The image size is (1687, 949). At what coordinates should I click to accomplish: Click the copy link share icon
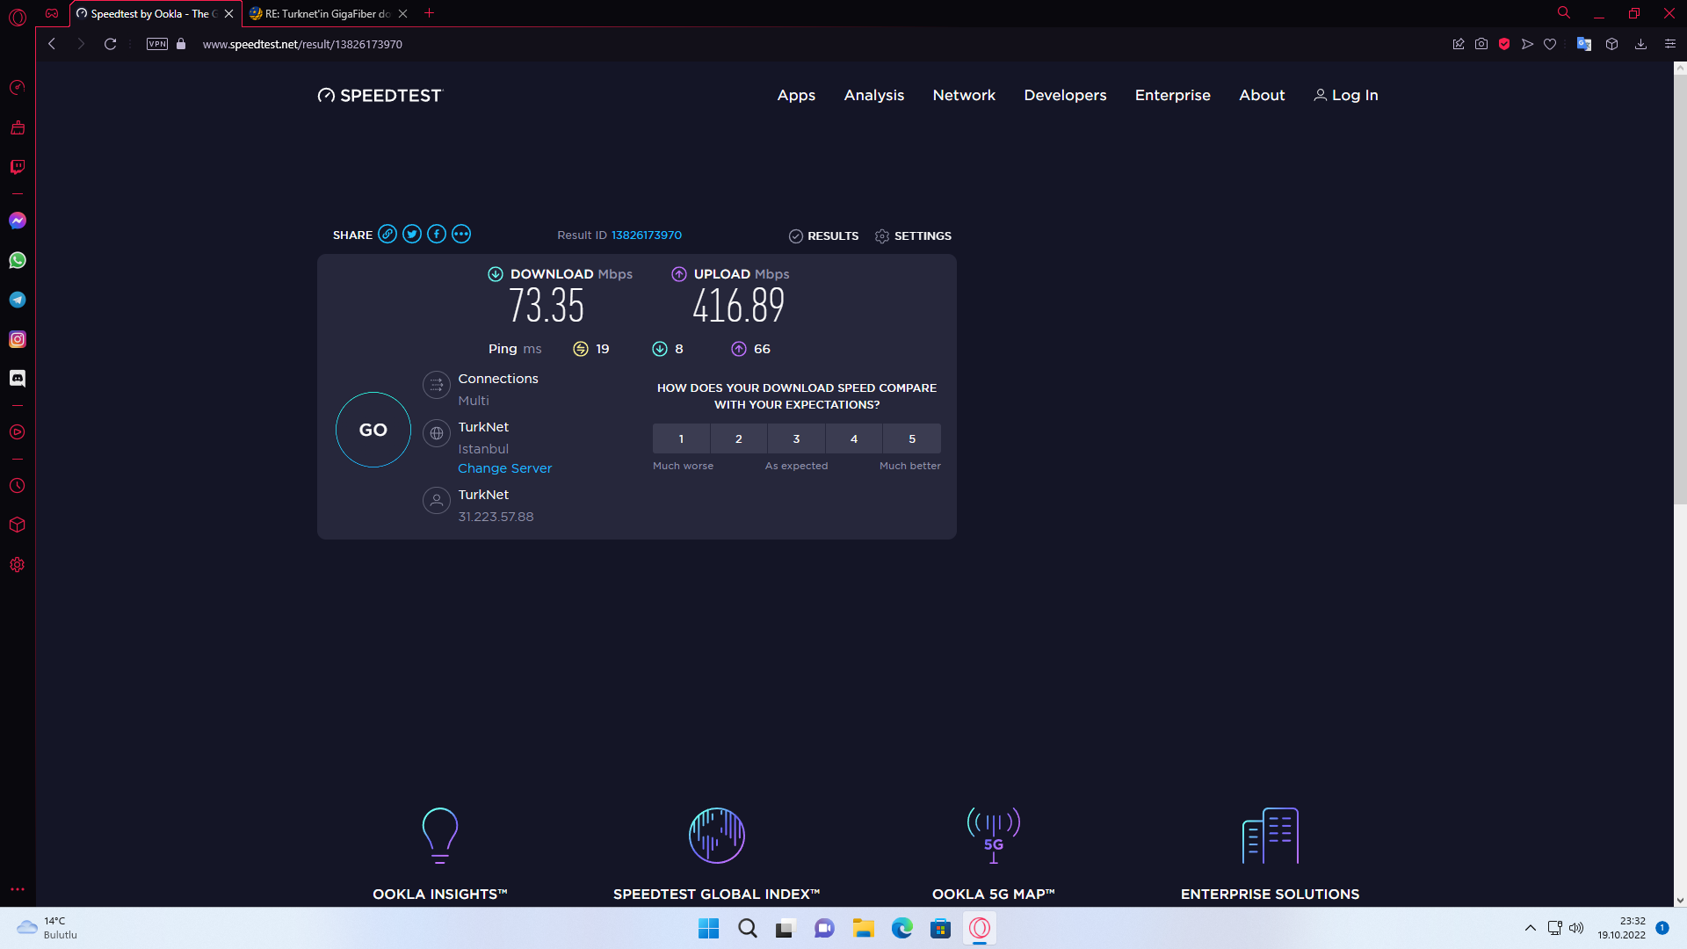point(387,234)
